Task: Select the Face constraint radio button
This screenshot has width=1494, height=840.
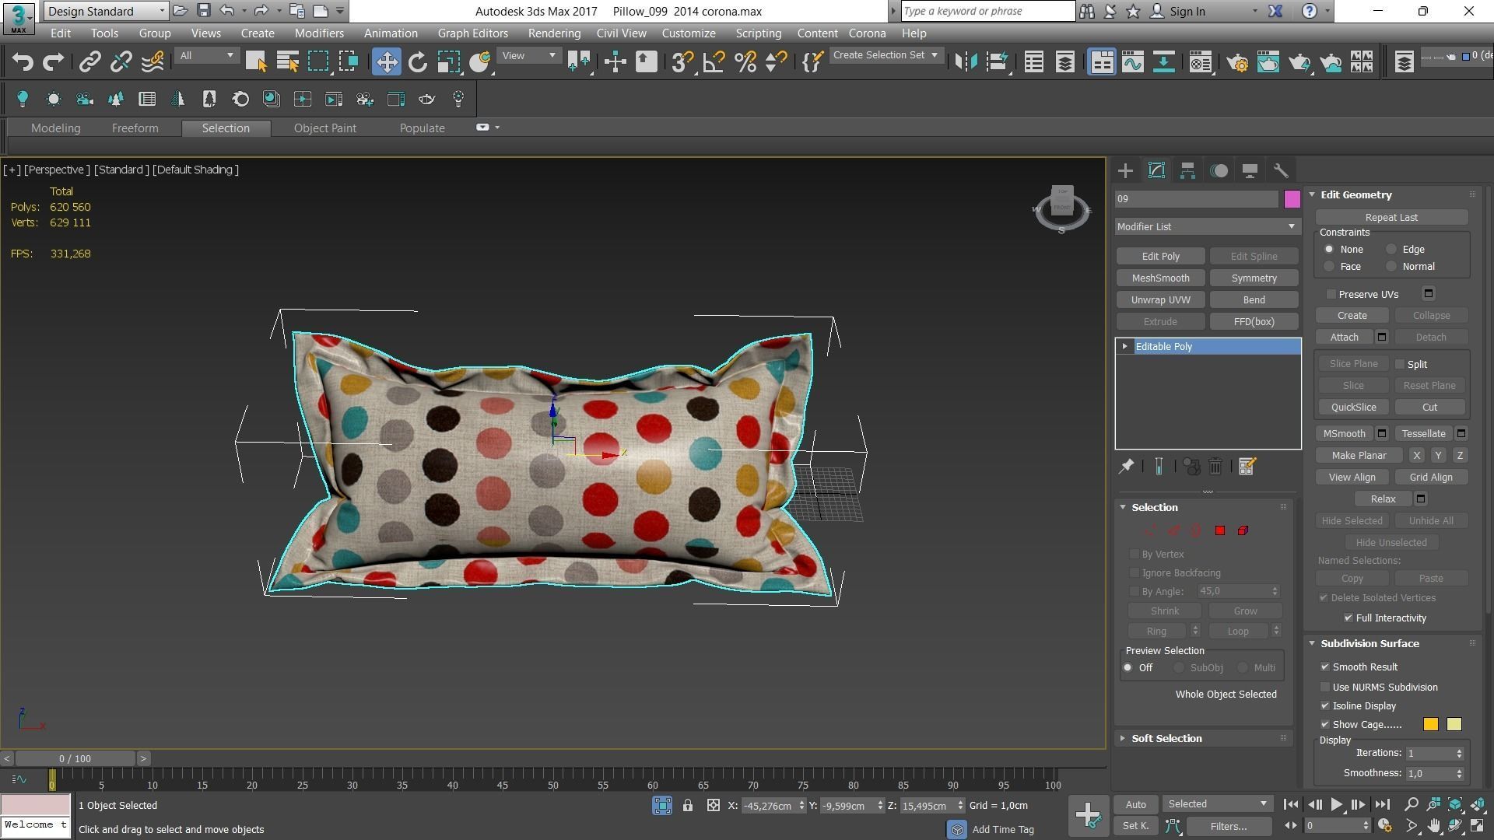Action: [x=1329, y=267]
